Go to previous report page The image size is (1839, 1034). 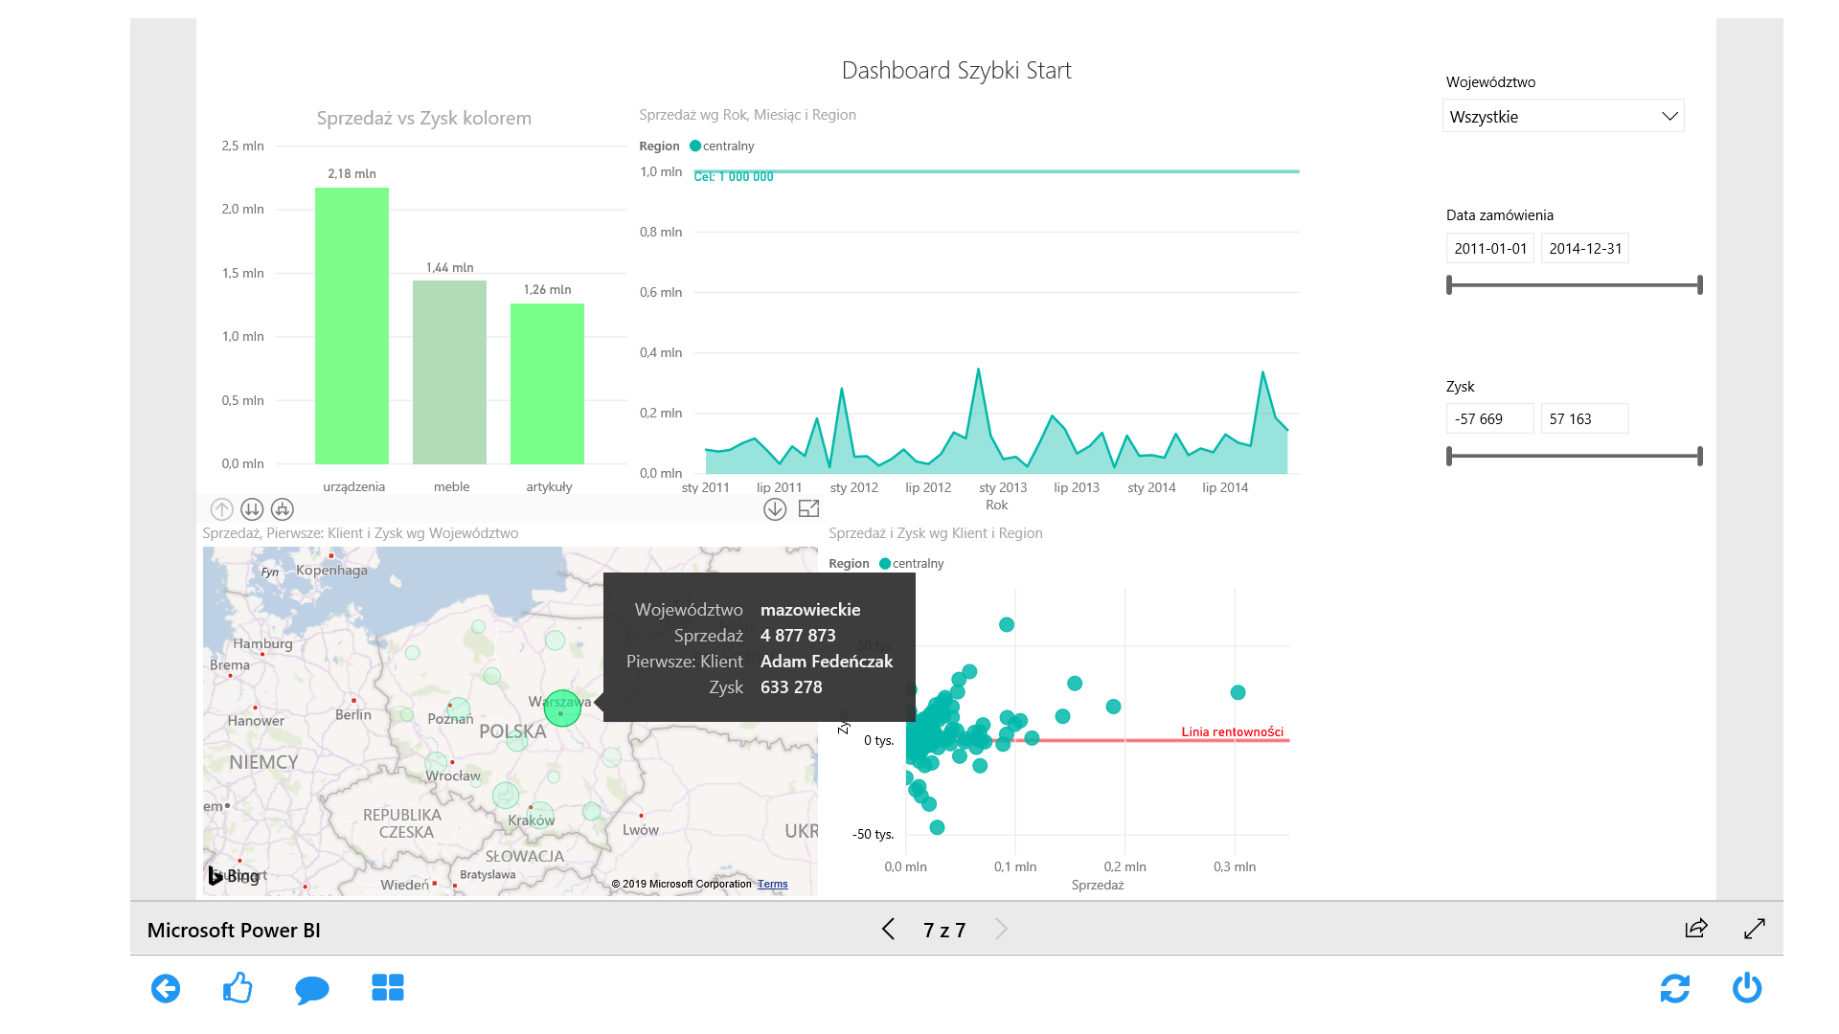click(x=888, y=929)
